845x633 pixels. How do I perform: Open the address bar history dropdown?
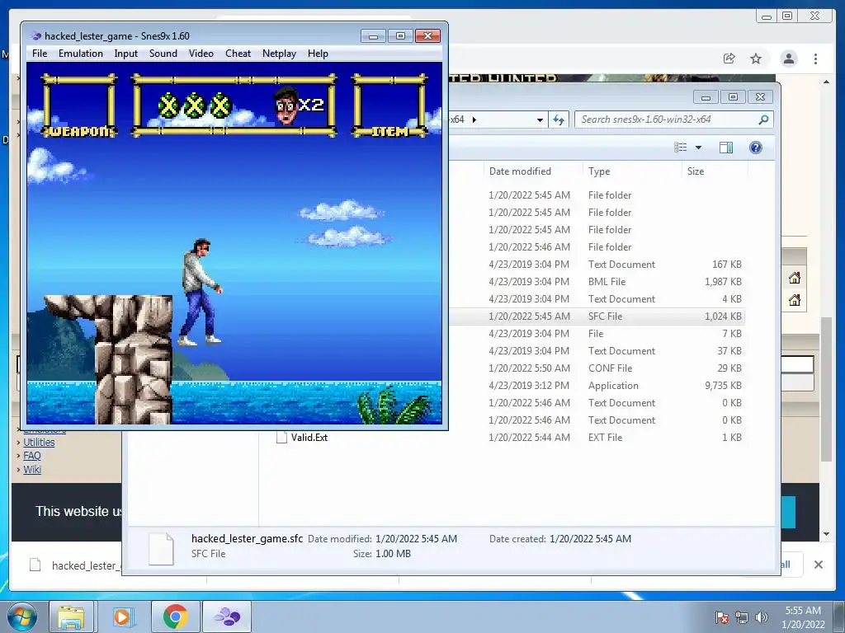tap(540, 120)
